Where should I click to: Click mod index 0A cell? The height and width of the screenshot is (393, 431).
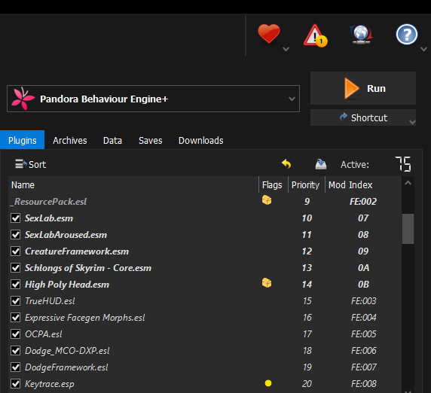(363, 268)
